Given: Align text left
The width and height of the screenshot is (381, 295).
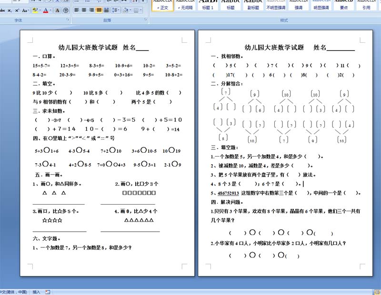Looking at the screenshot, I should click(77, 10).
